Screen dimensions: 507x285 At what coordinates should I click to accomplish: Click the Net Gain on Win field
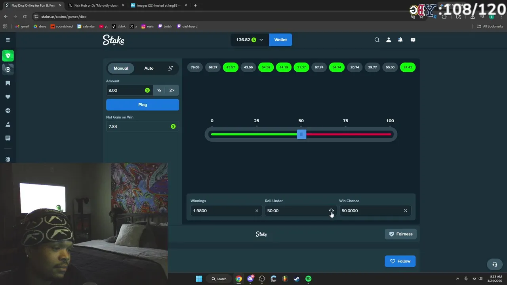[x=143, y=127]
